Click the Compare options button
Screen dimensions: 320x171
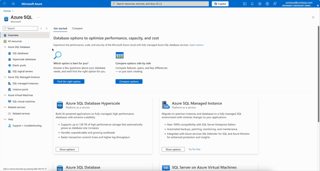(x=129, y=81)
